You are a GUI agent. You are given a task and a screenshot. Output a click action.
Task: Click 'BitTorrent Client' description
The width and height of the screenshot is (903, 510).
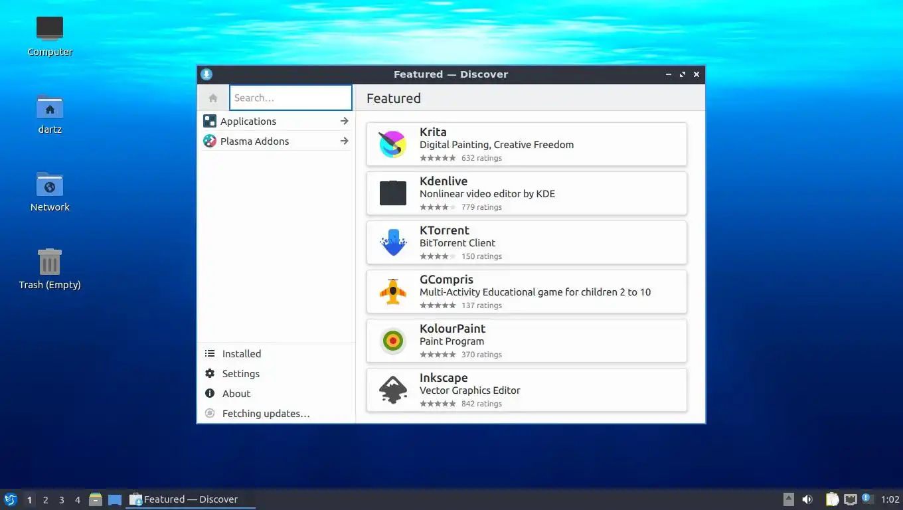click(x=457, y=243)
